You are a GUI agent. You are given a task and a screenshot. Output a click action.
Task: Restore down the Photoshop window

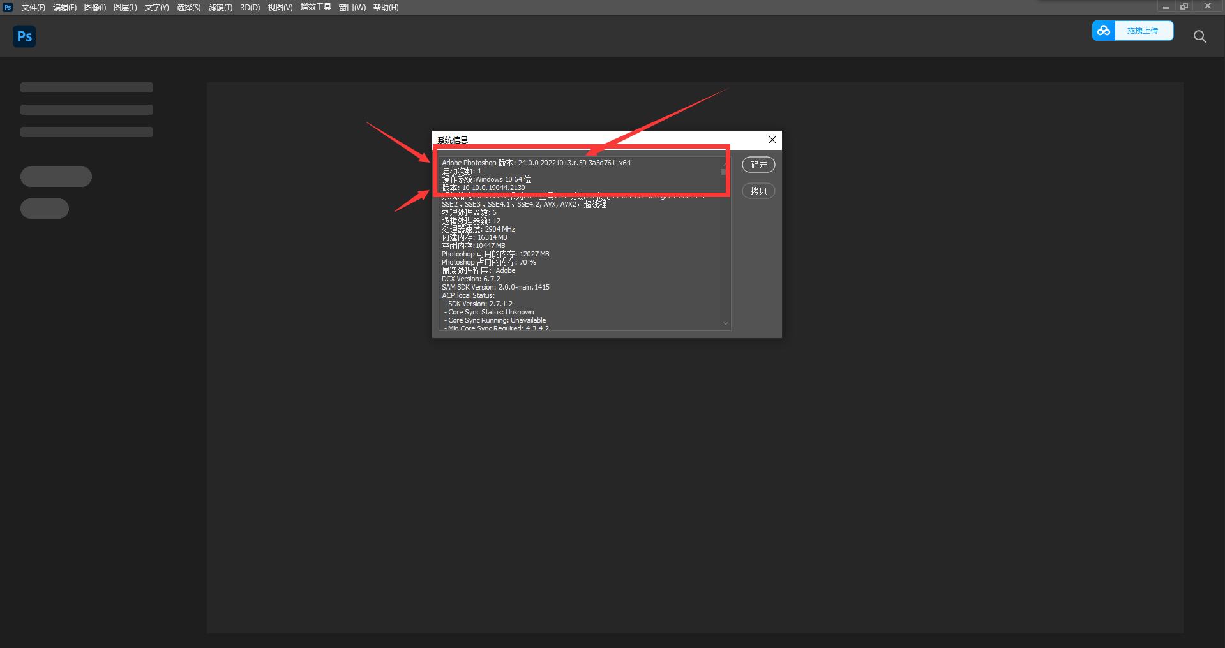(x=1184, y=7)
